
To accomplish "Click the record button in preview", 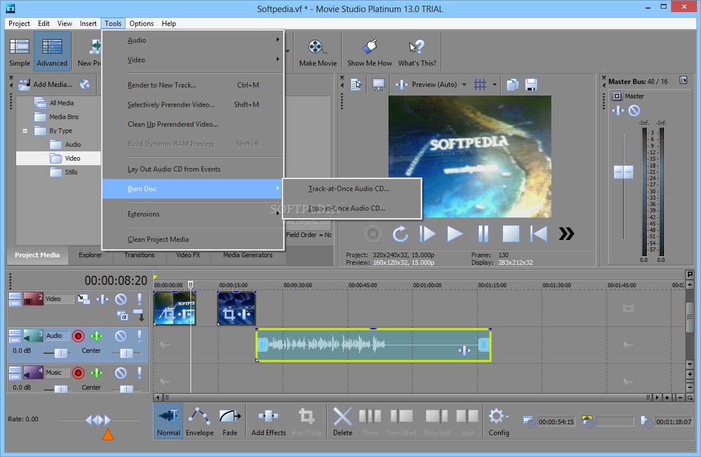I will (x=373, y=234).
